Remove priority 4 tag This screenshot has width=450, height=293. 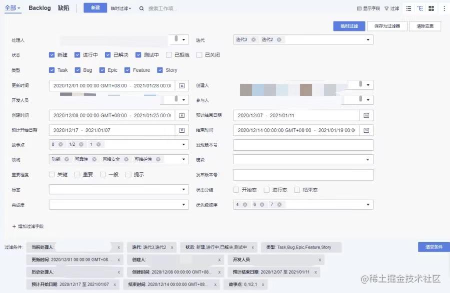[245, 205]
